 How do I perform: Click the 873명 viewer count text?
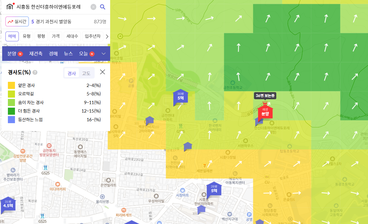(100, 21)
